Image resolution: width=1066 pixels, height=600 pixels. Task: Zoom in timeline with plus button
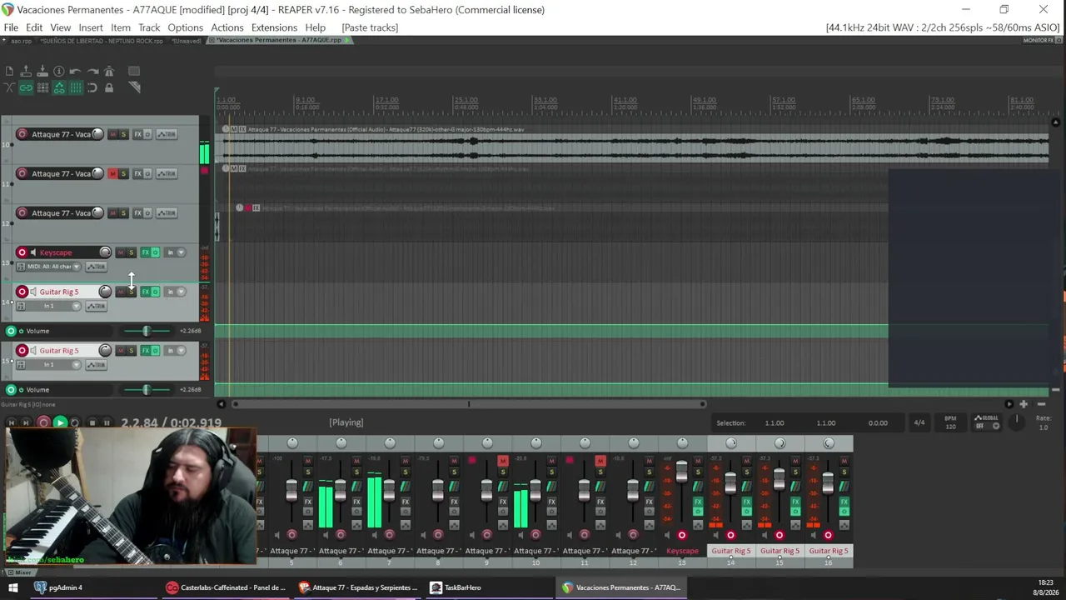[x=1024, y=404]
